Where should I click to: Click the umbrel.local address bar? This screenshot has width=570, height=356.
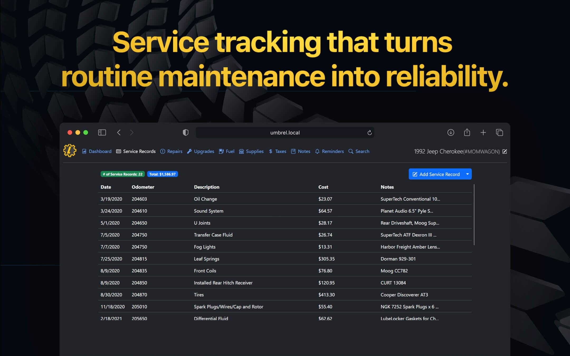[x=284, y=133]
